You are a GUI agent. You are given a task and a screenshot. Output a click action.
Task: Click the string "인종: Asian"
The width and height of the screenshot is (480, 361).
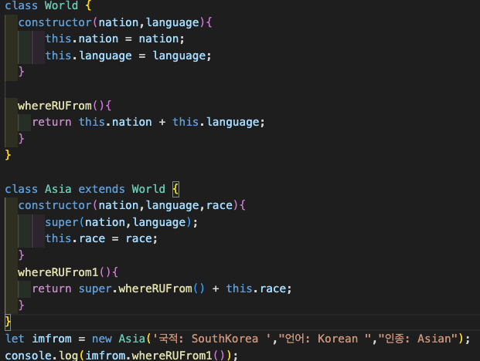pyautogui.click(x=418, y=339)
